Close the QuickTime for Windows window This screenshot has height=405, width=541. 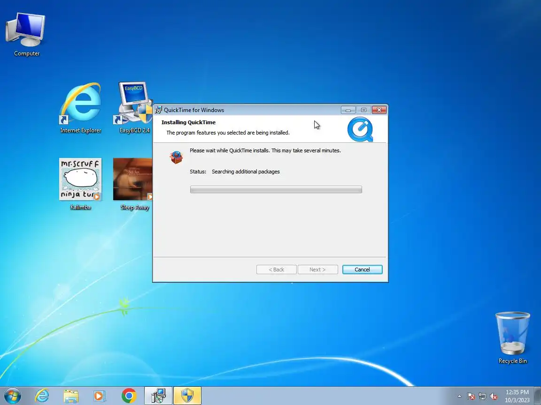[379, 110]
